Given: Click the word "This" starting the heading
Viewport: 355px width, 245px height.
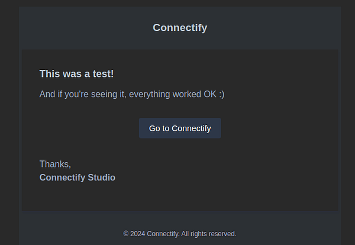Looking at the screenshot, I should point(49,74).
